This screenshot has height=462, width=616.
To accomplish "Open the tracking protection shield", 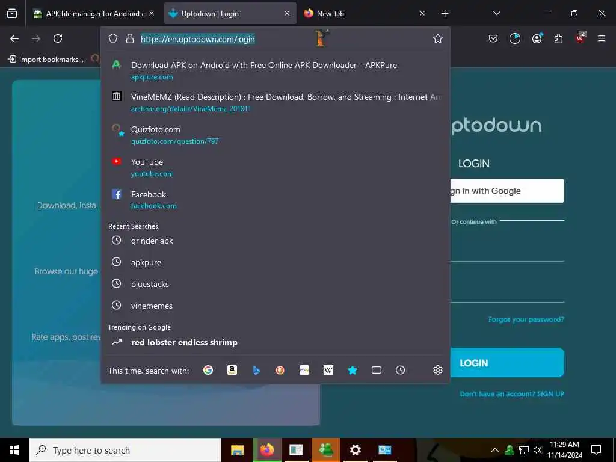I will tap(113, 38).
